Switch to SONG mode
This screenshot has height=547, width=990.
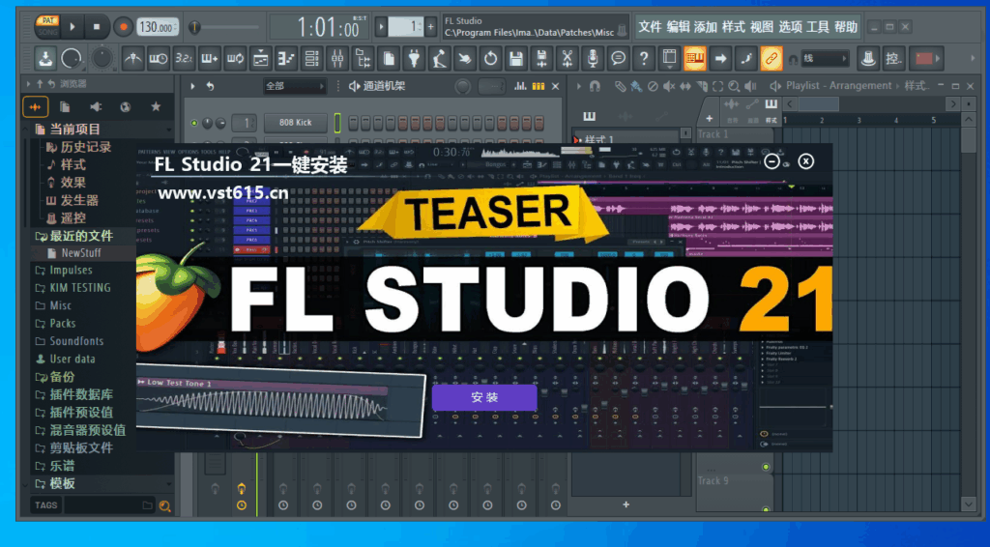pos(48,31)
